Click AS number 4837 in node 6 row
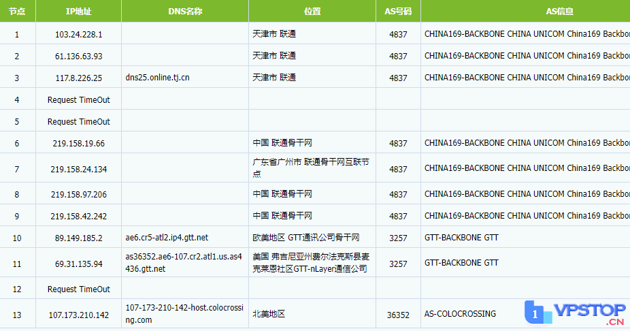Screen dimensions: 630x331 click(x=398, y=144)
